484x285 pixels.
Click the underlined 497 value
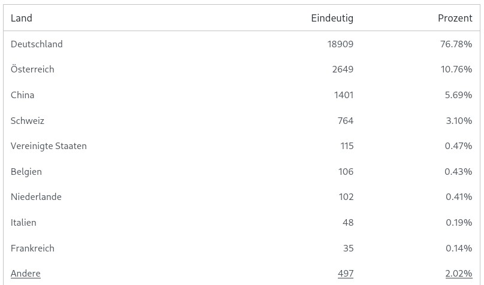coord(345,274)
